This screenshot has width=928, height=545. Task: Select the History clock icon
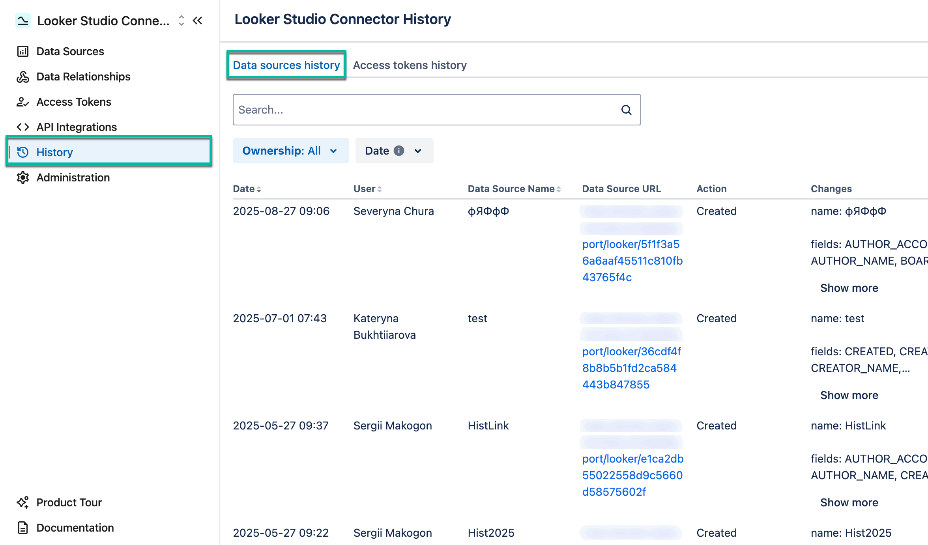point(23,152)
